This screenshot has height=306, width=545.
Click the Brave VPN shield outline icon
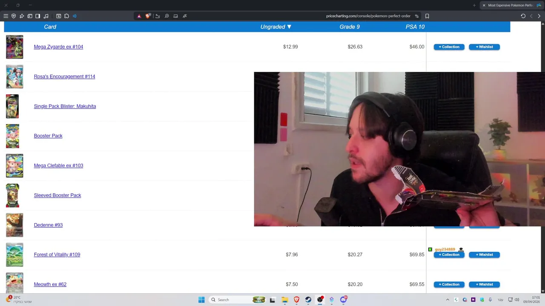(x=14, y=16)
